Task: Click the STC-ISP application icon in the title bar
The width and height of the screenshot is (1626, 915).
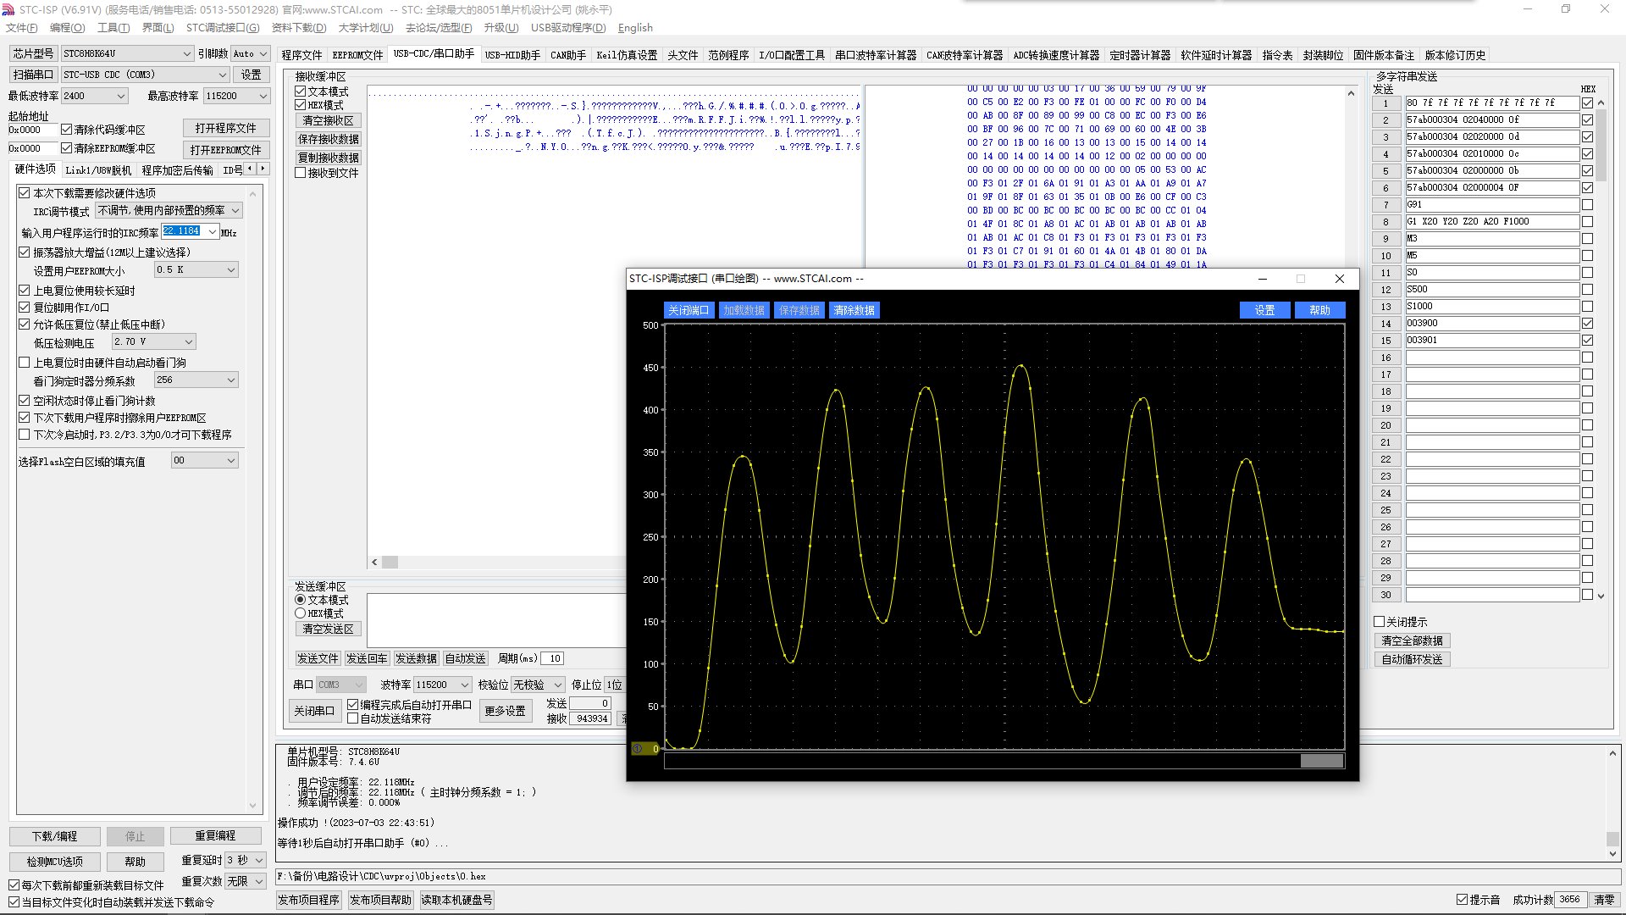Action: tap(8, 9)
